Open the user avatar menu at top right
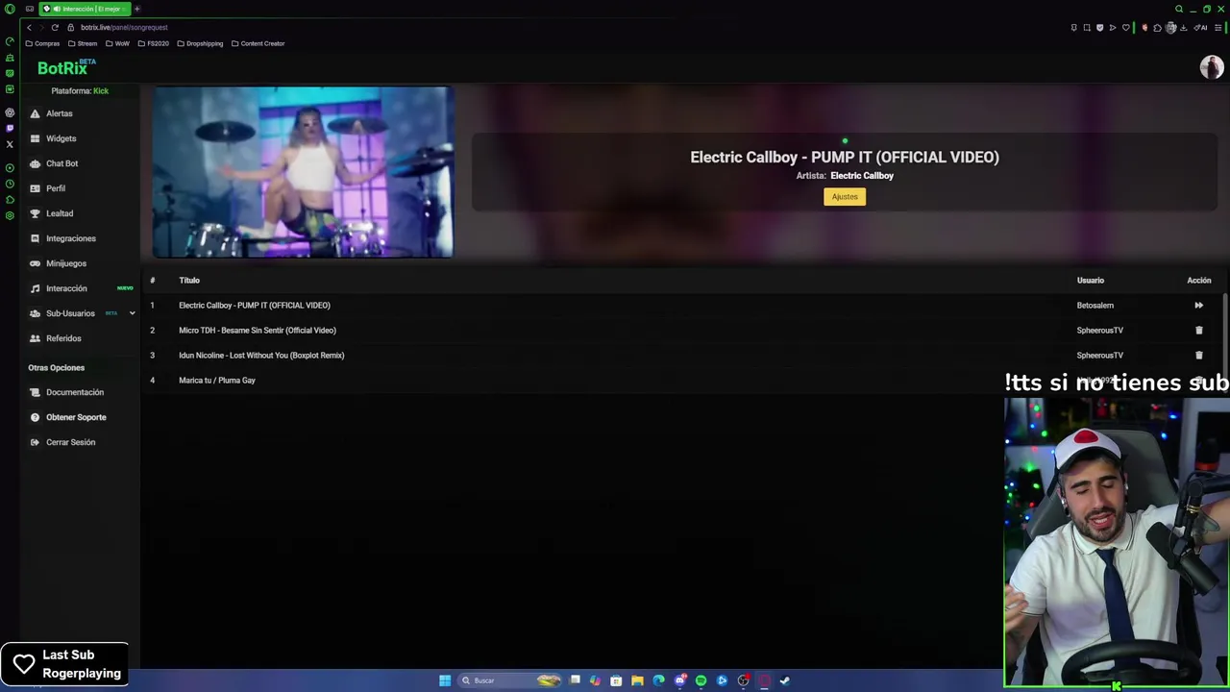 pyautogui.click(x=1211, y=67)
